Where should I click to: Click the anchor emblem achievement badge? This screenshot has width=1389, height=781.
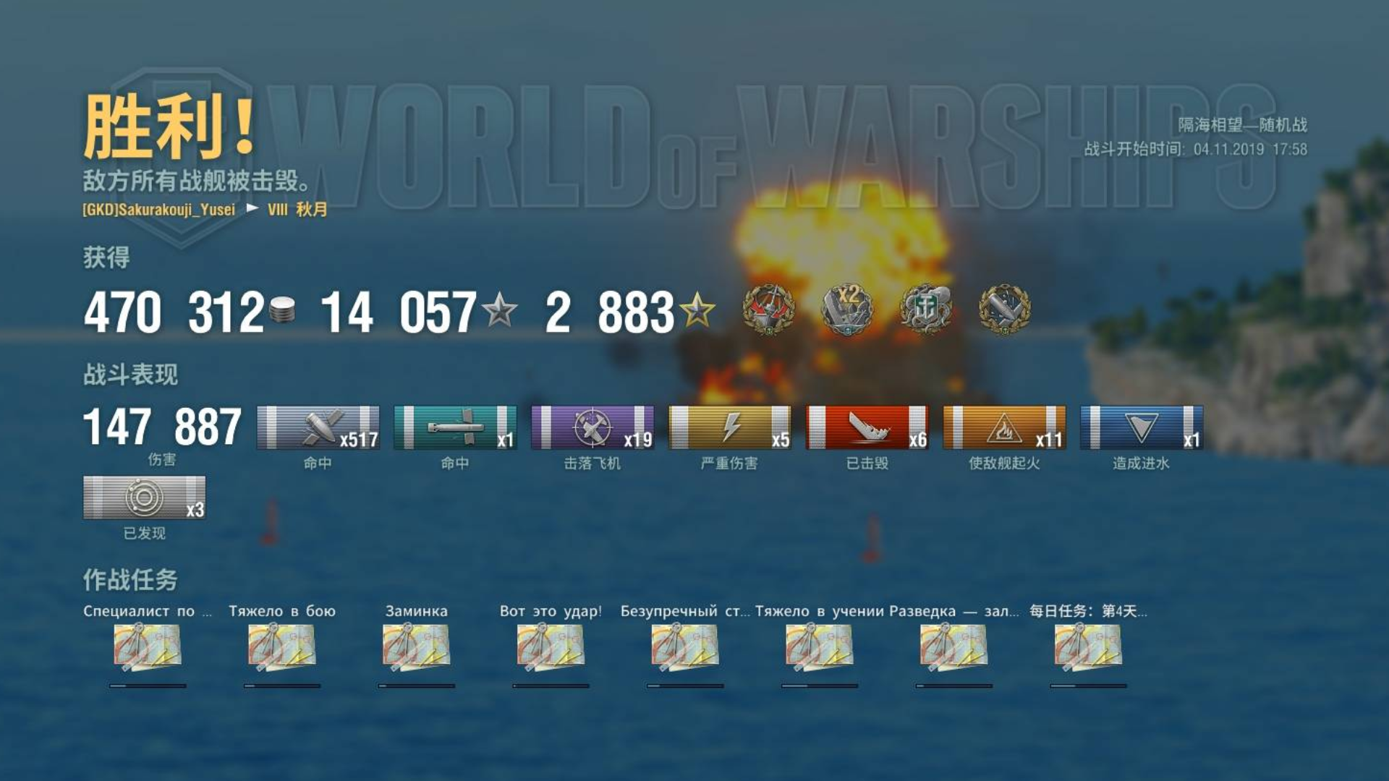click(925, 309)
